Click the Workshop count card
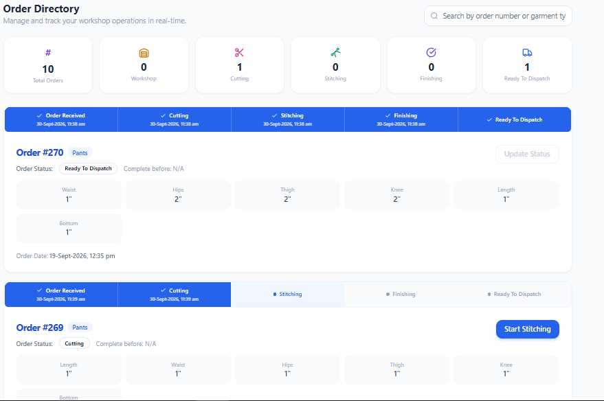Screen dimensions: 604x401 (x=144, y=65)
